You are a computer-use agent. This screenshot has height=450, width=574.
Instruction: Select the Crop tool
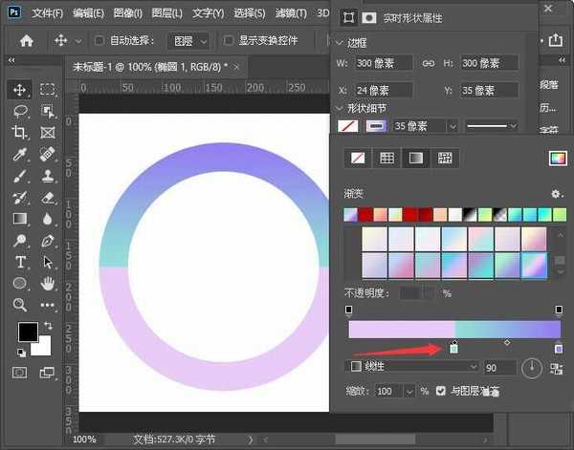20,133
